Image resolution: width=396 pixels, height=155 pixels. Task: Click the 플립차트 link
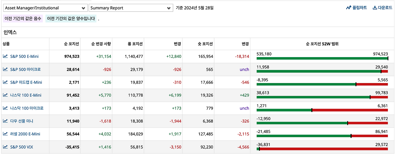click(356, 8)
